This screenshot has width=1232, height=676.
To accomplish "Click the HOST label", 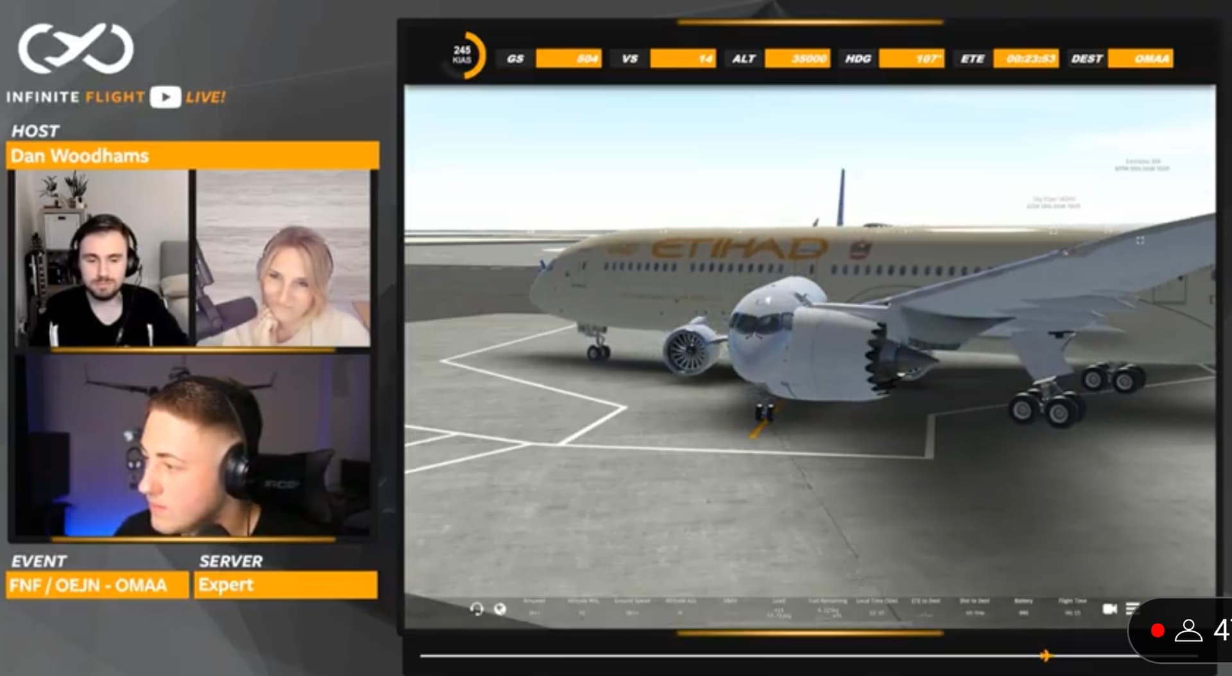I will [35, 131].
